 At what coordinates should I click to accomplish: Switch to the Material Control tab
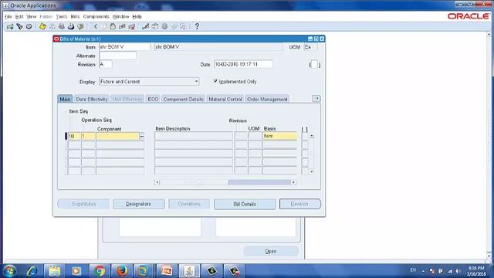coord(225,99)
